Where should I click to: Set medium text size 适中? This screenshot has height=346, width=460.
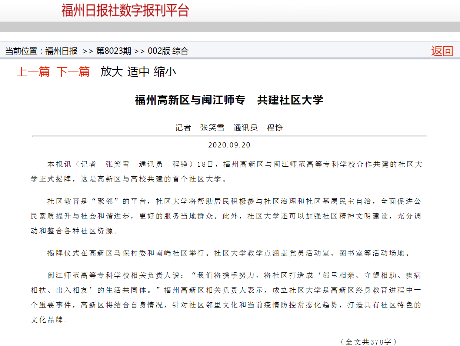(138, 71)
